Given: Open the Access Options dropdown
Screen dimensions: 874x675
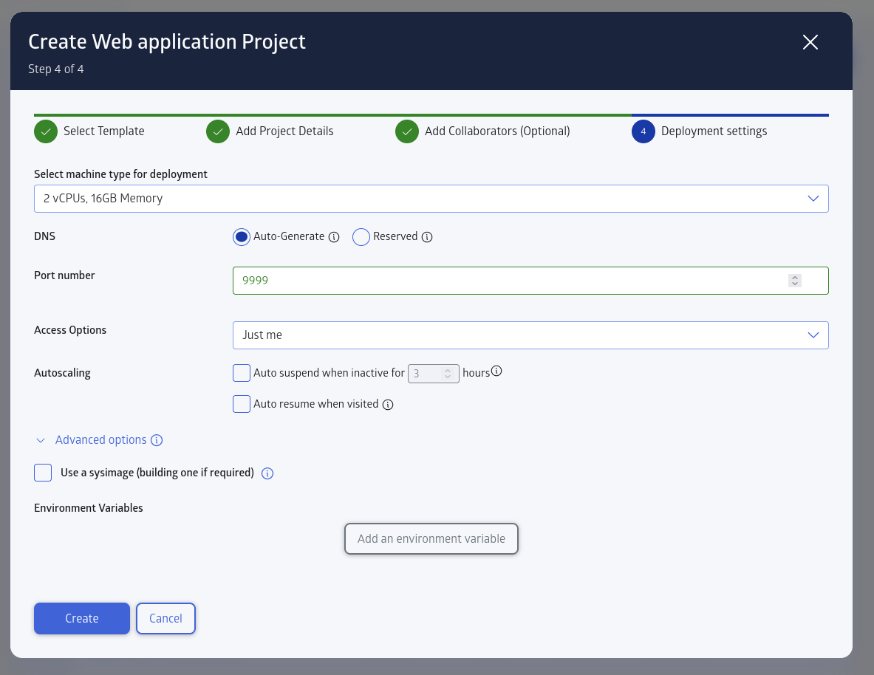Looking at the screenshot, I should pos(530,335).
